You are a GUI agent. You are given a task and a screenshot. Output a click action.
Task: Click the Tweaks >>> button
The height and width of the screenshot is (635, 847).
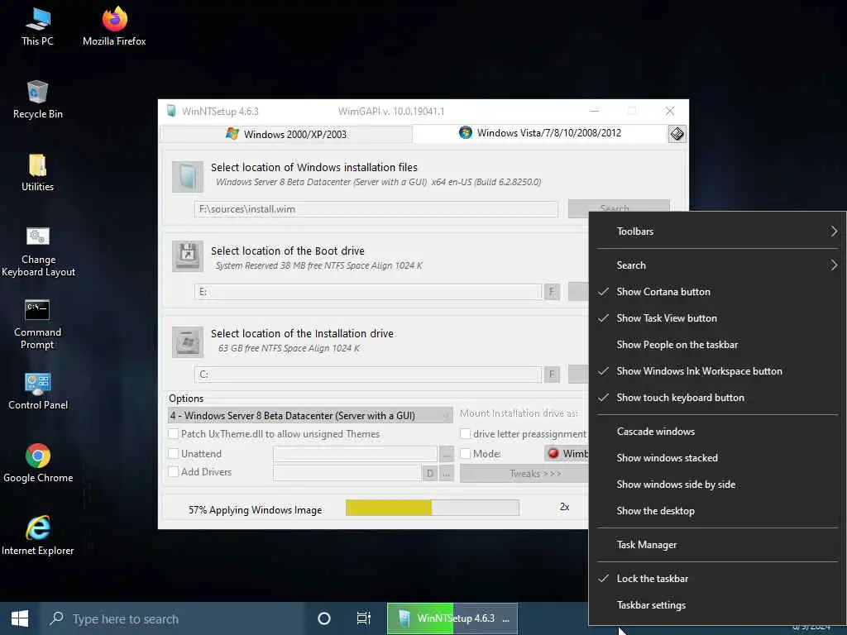(x=524, y=474)
